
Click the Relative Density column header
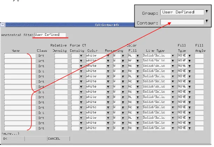(x=59, y=48)
